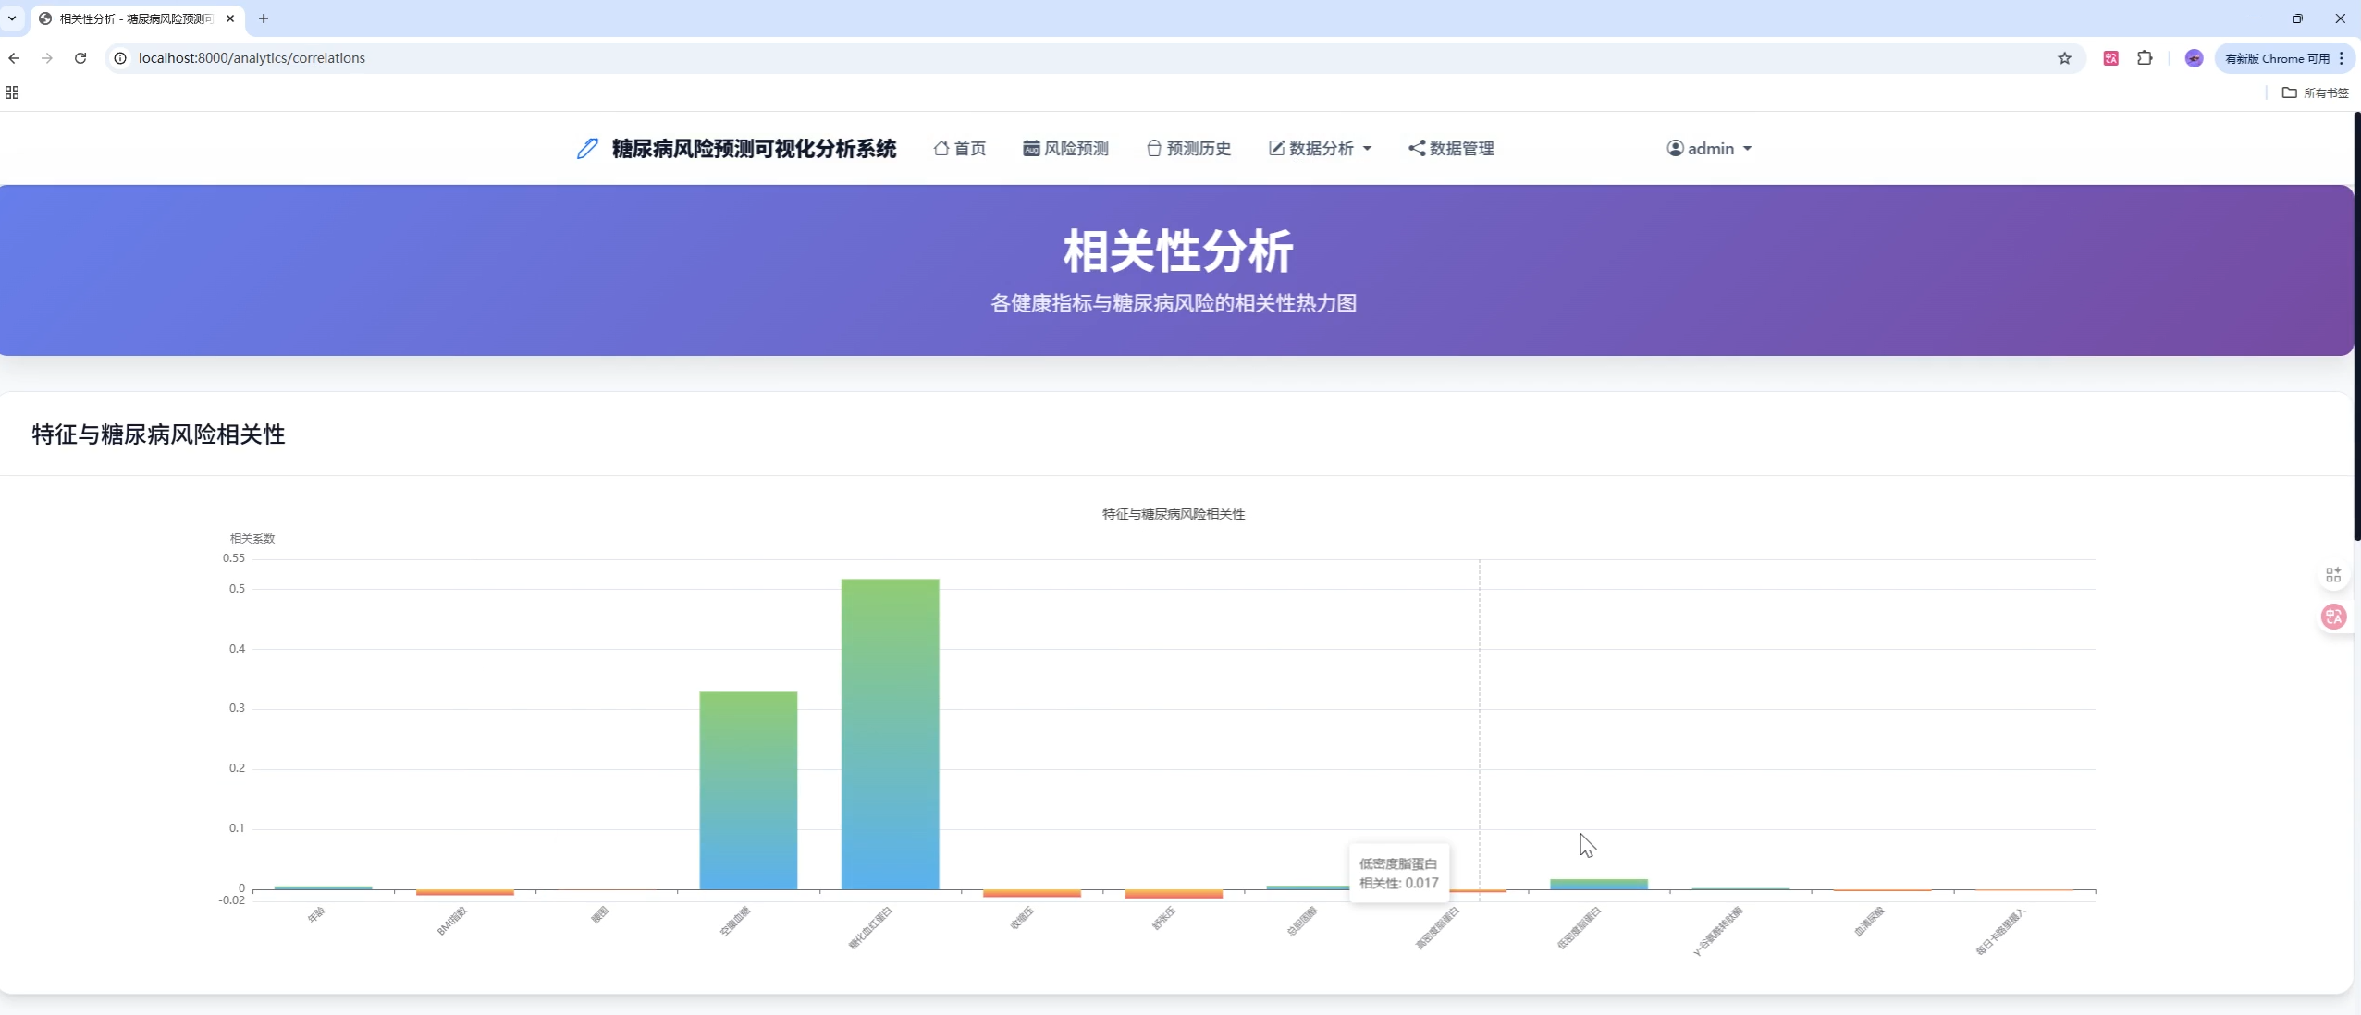Open the 首页 home icon

click(x=941, y=148)
